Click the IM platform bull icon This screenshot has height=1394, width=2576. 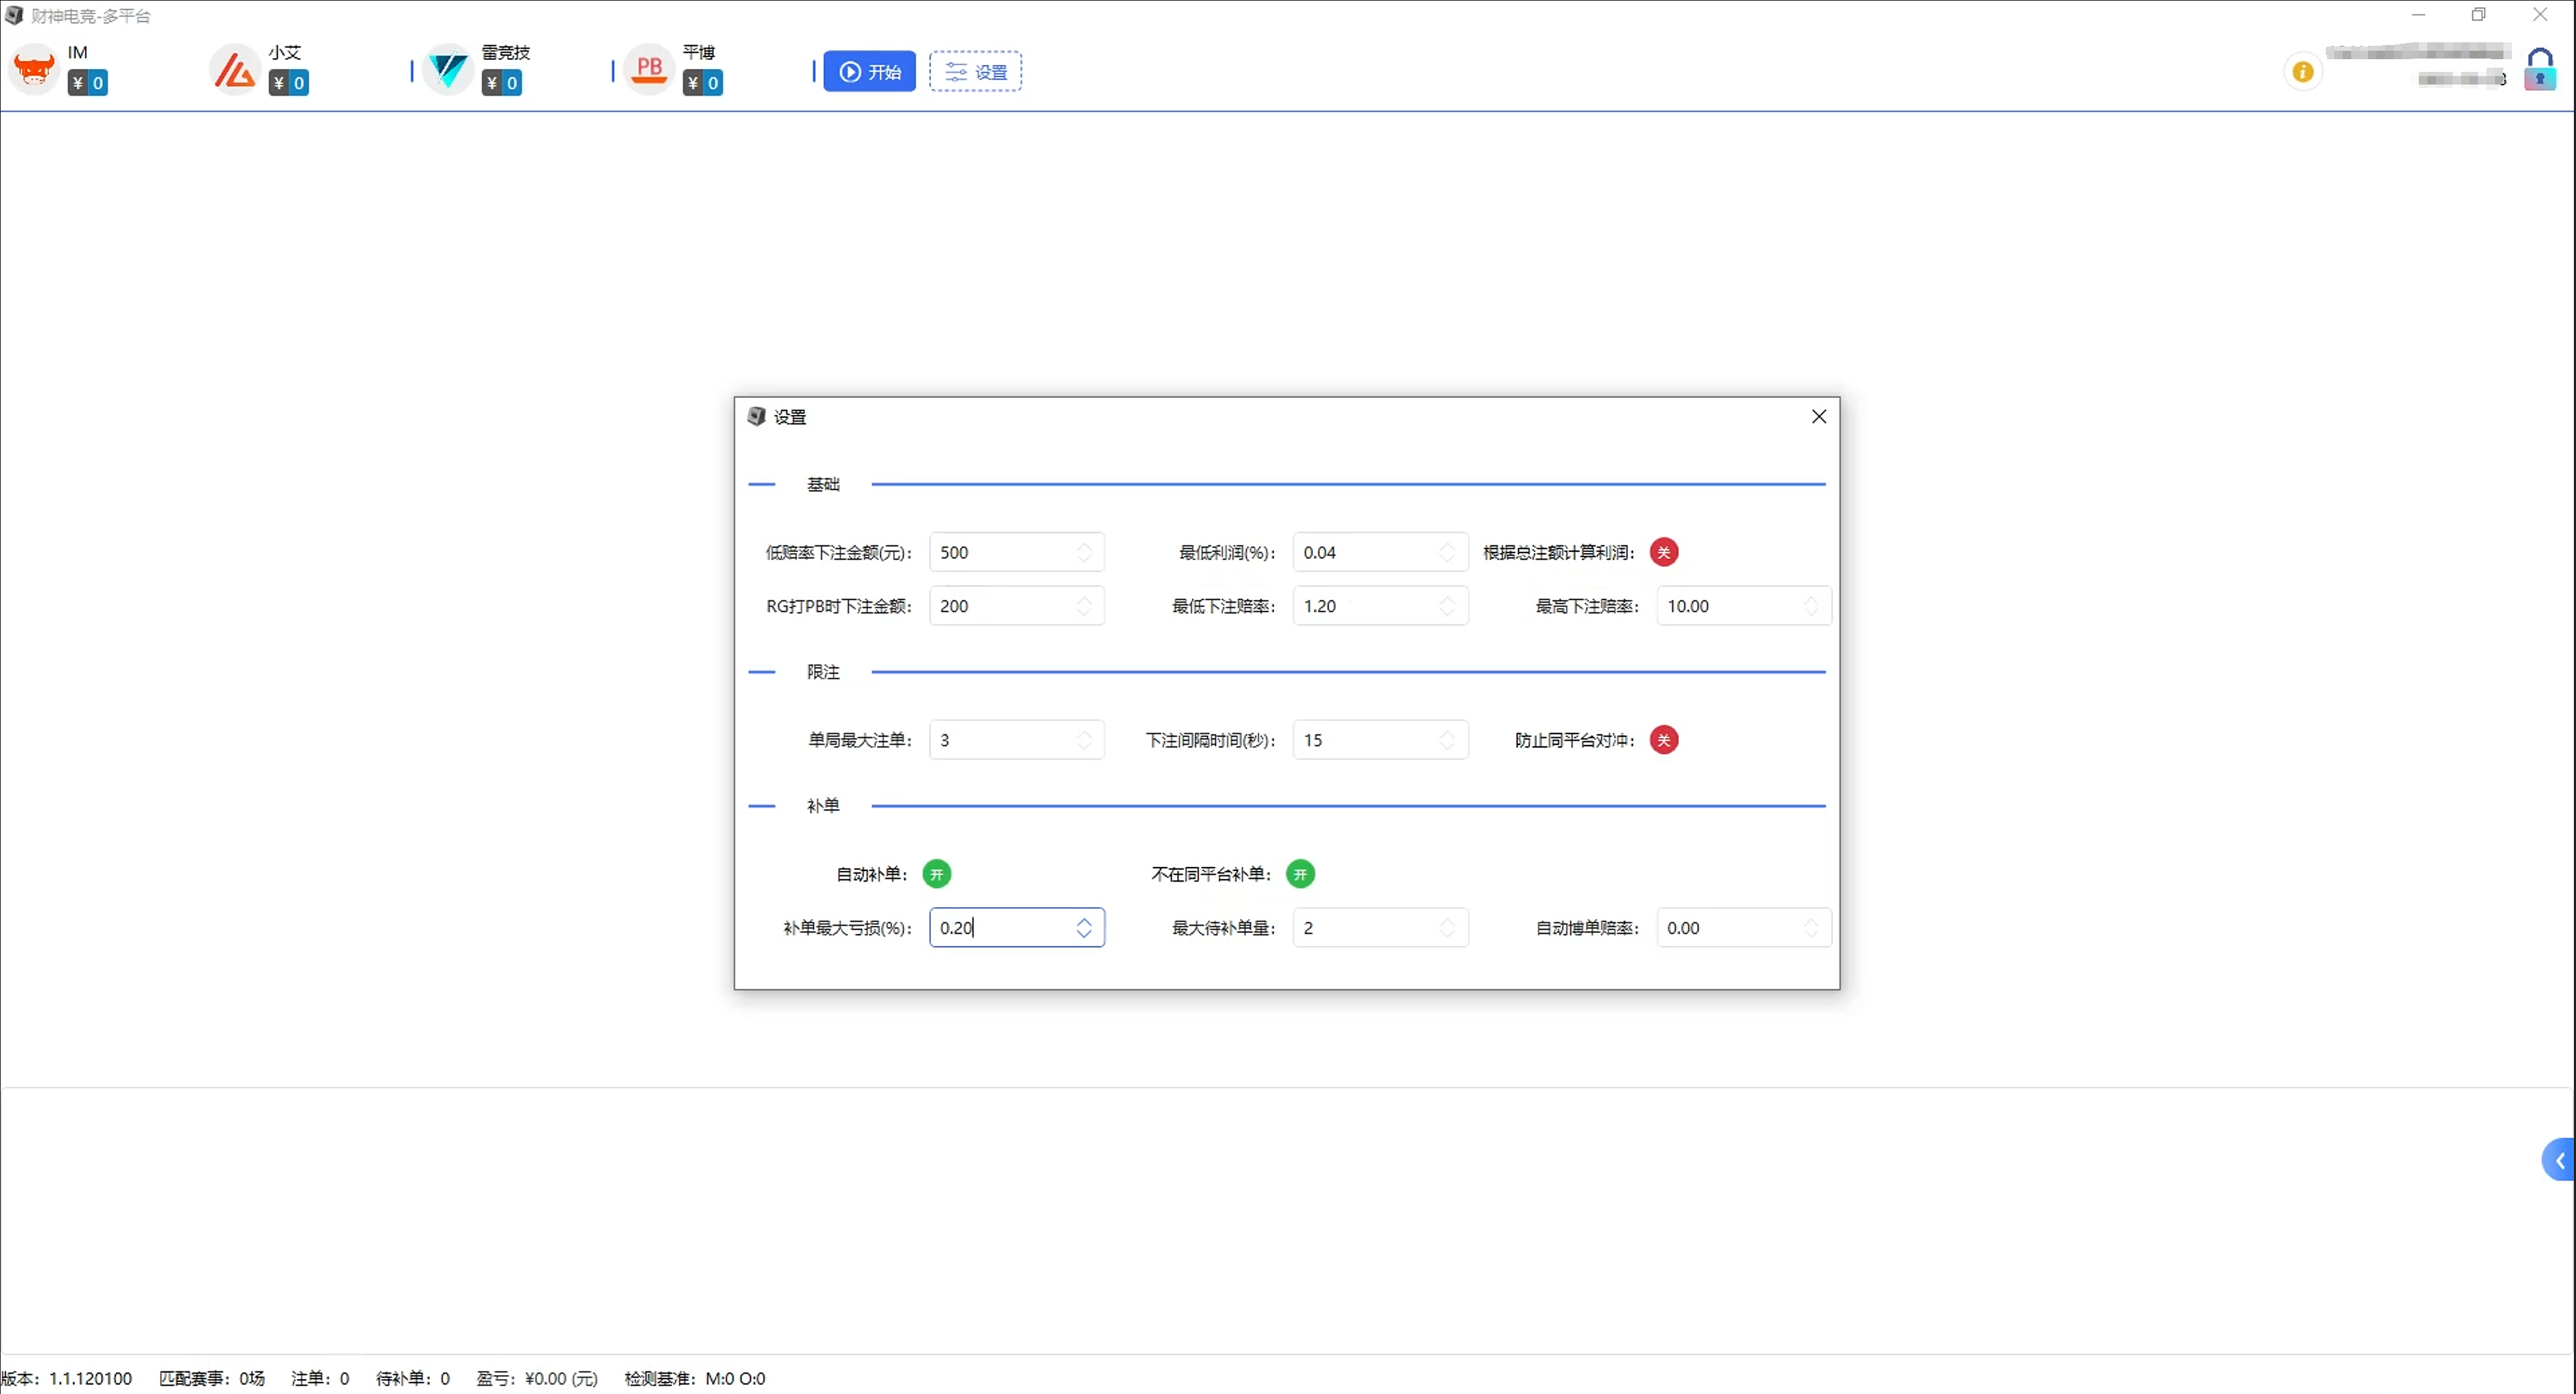pos(34,70)
